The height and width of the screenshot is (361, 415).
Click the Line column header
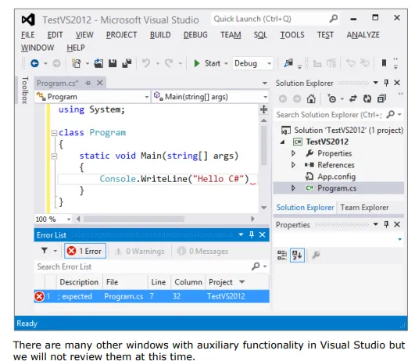pyautogui.click(x=159, y=282)
